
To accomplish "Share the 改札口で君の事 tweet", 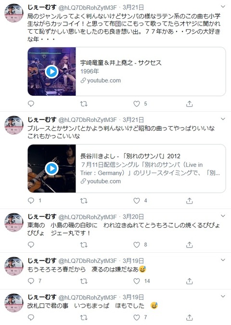I will [189, 317].
